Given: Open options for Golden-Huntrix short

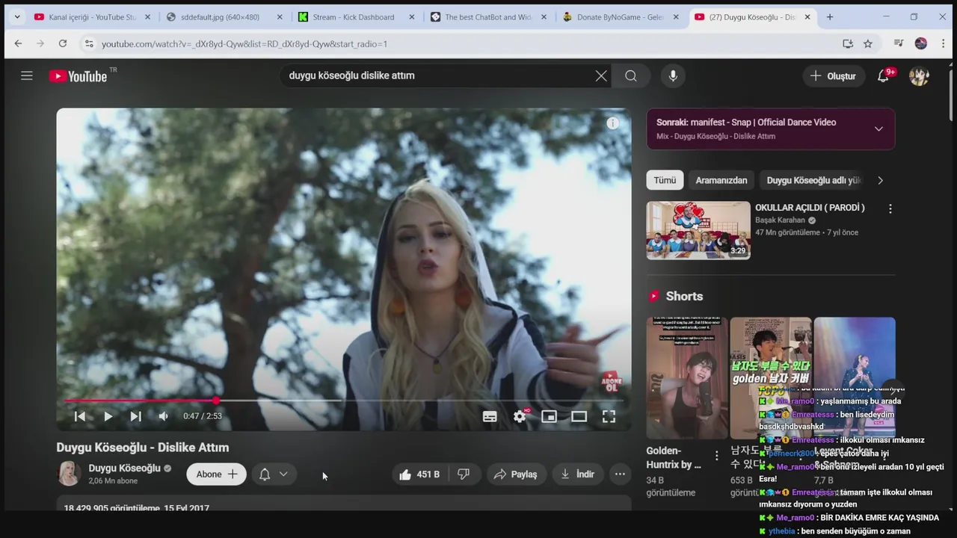Looking at the screenshot, I should pos(716,455).
